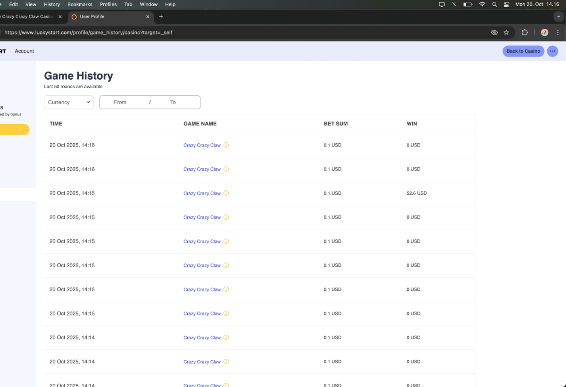The height and width of the screenshot is (387, 566).
Task: Click the From date field
Action: coord(120,102)
